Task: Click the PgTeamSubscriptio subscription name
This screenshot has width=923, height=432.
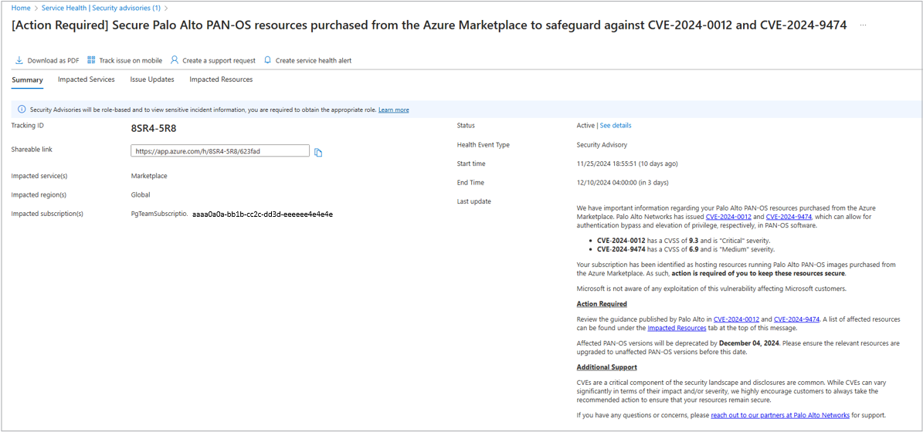Action: tap(159, 214)
